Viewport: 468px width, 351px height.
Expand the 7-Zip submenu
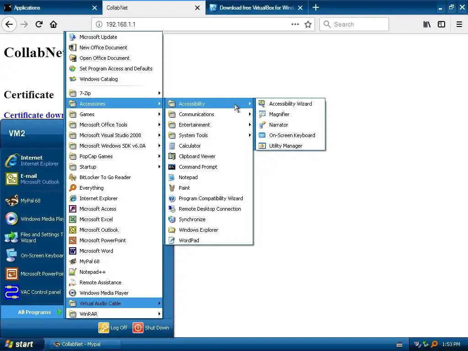(114, 93)
